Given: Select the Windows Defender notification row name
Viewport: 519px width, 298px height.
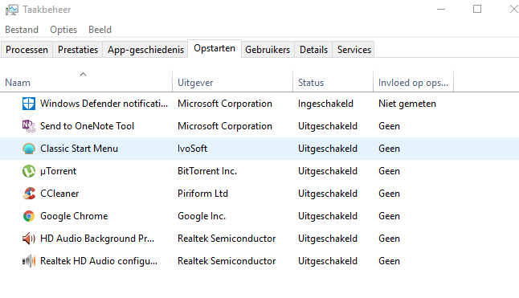Looking at the screenshot, I should click(x=104, y=104).
